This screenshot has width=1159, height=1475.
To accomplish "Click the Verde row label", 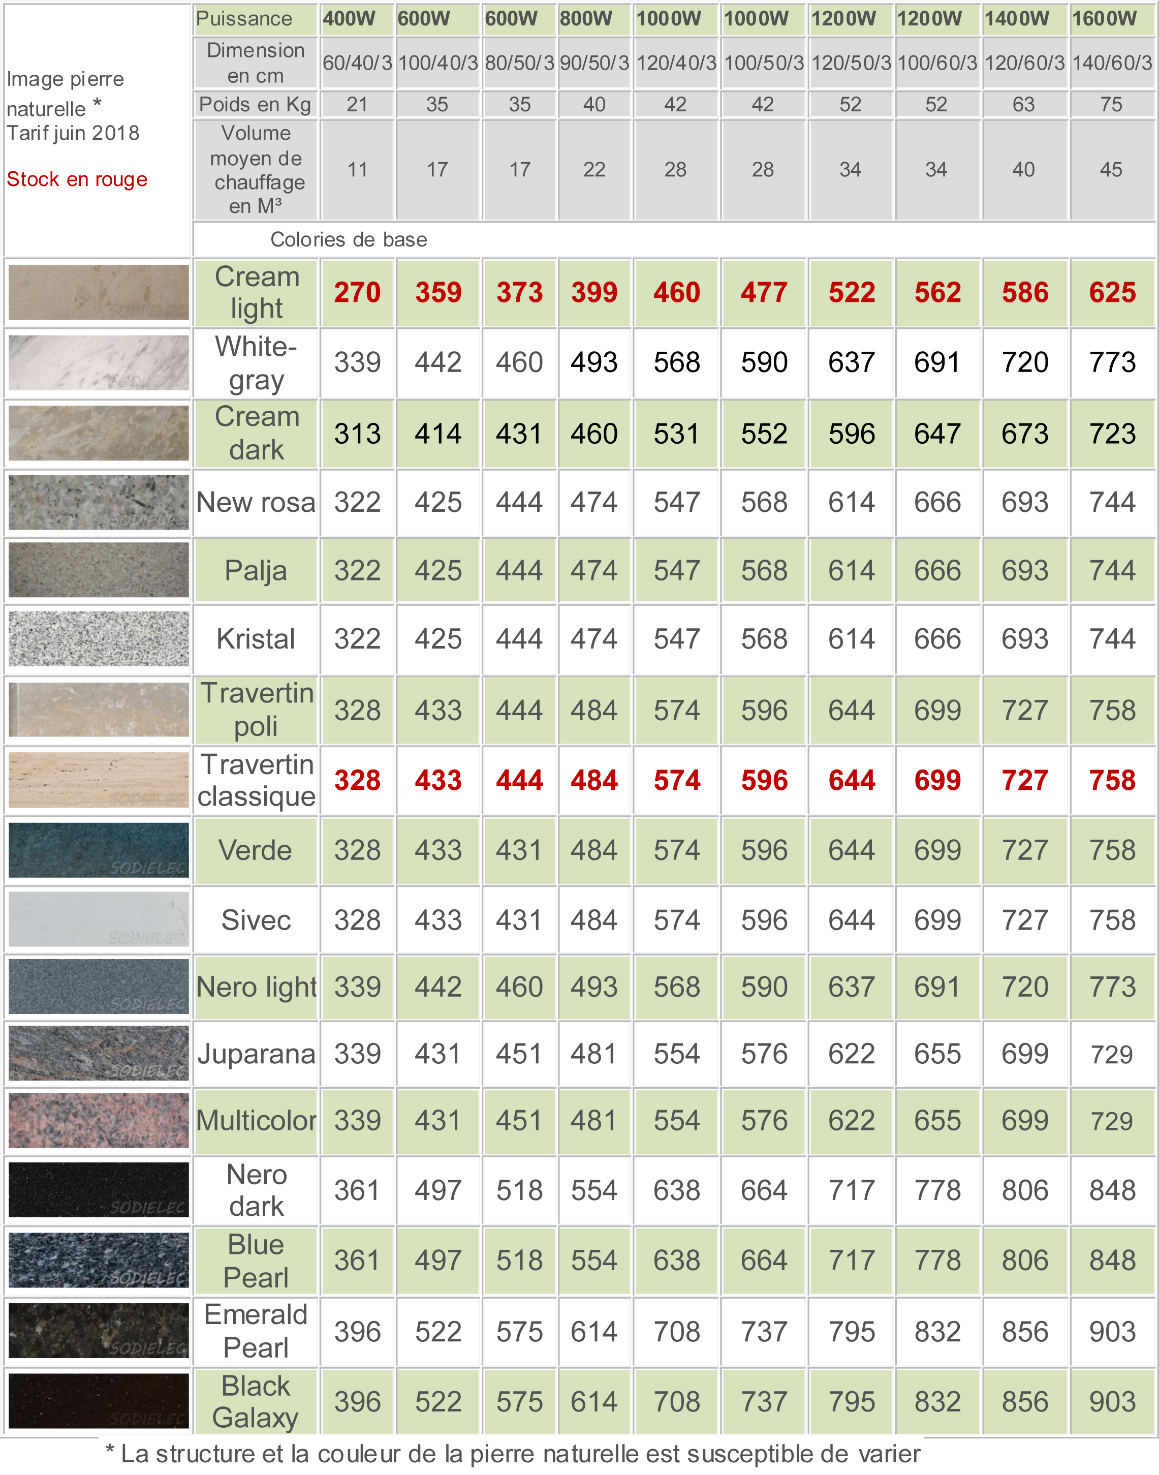I will (x=255, y=850).
